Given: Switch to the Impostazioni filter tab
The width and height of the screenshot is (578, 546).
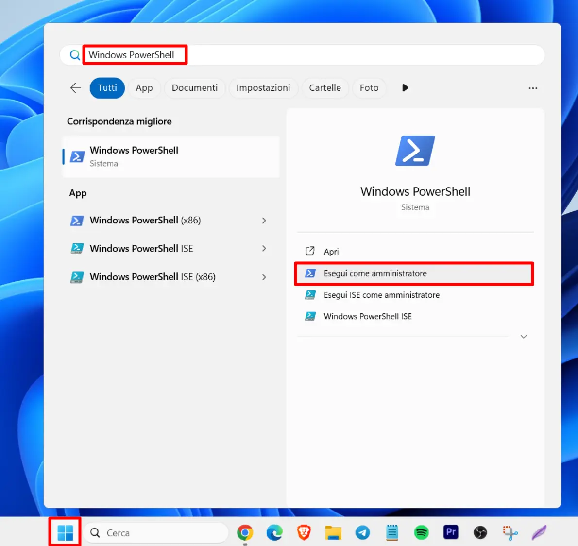Looking at the screenshot, I should [x=263, y=88].
